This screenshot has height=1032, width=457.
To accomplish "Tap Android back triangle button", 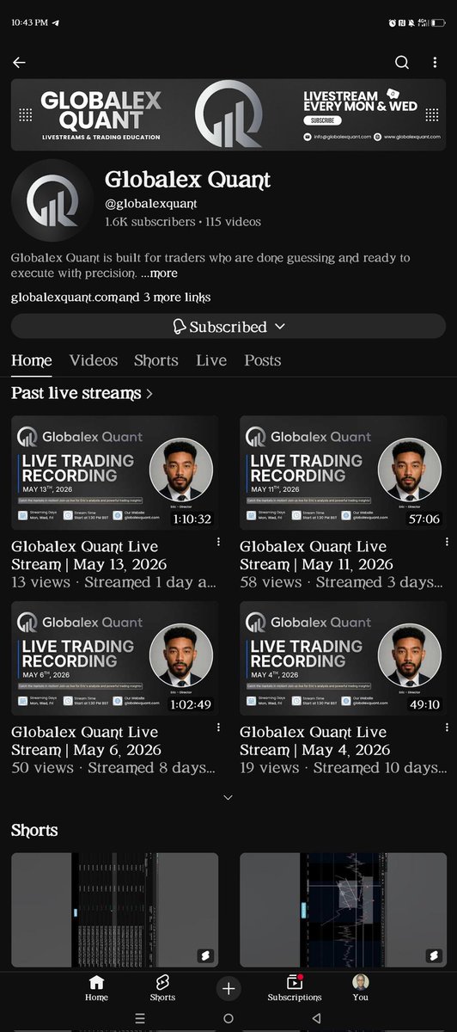I will click(316, 1017).
